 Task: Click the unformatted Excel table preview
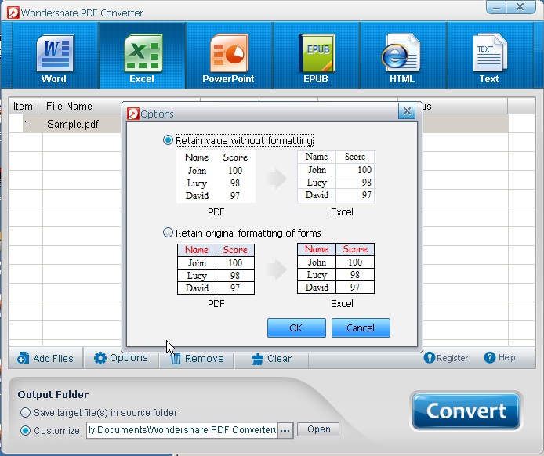(336, 176)
